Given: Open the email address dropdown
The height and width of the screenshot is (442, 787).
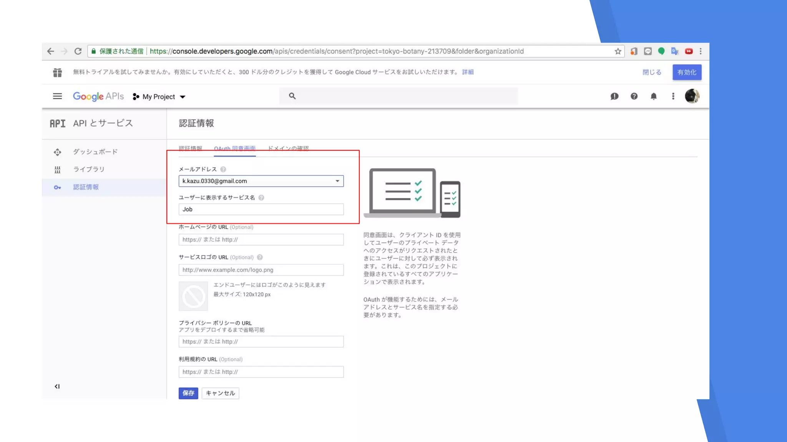Looking at the screenshot, I should (261, 181).
